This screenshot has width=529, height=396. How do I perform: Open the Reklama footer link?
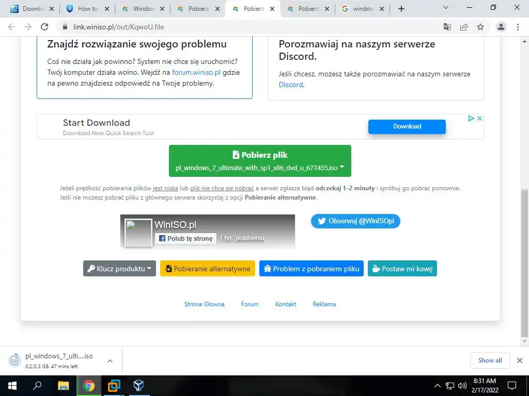click(x=324, y=304)
